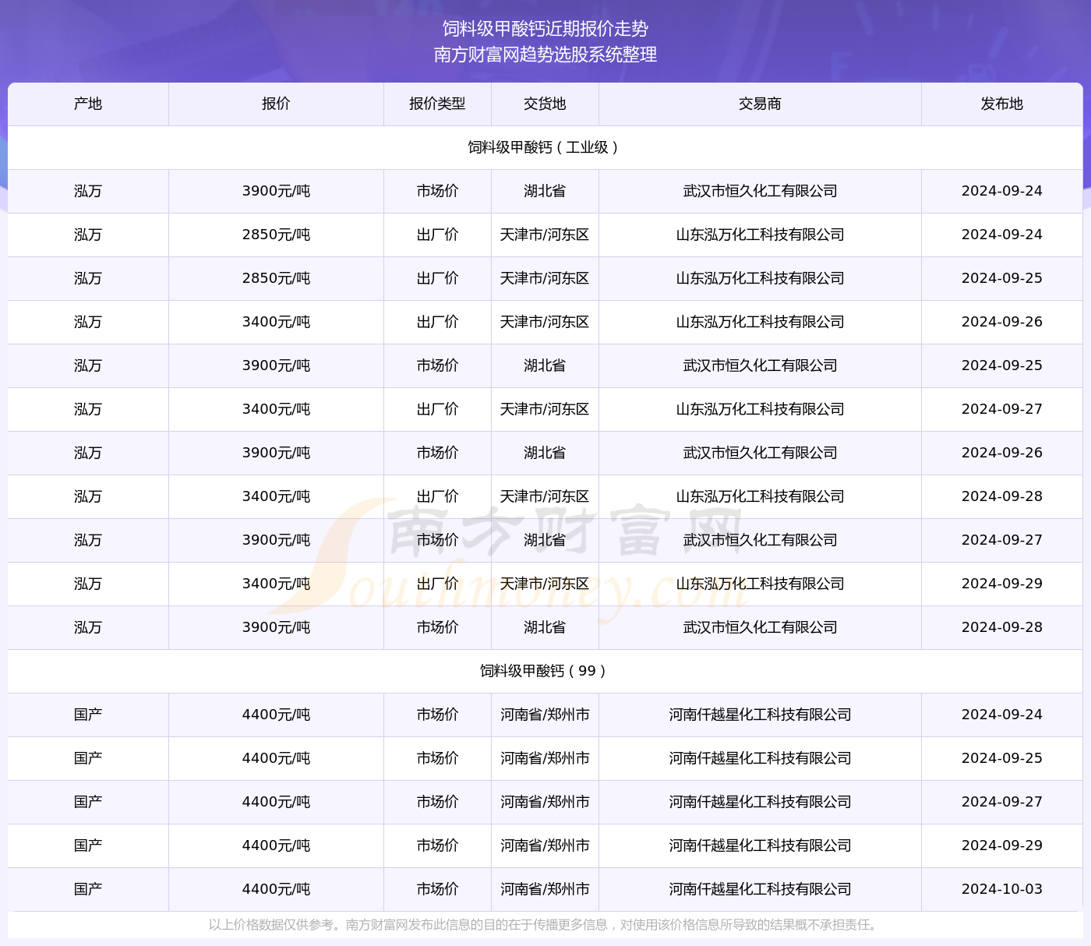Click 山东泓万化工科技有限公司 in the 2024-09-29 row
This screenshot has width=1091, height=946.
pos(760,584)
